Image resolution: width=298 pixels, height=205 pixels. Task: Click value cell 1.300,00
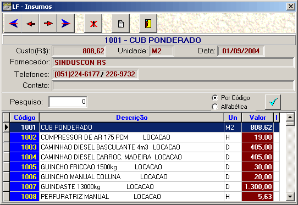257,186
